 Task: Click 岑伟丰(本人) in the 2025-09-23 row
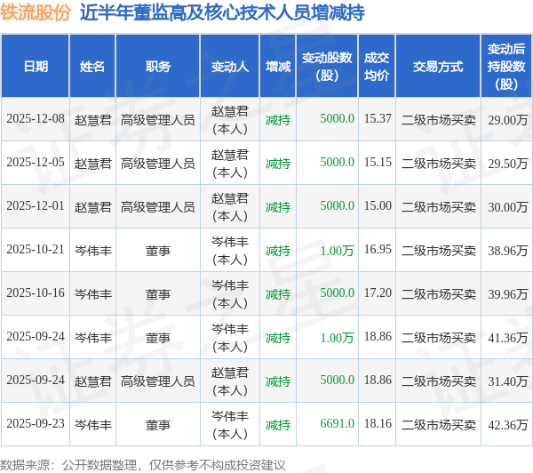tap(230, 425)
